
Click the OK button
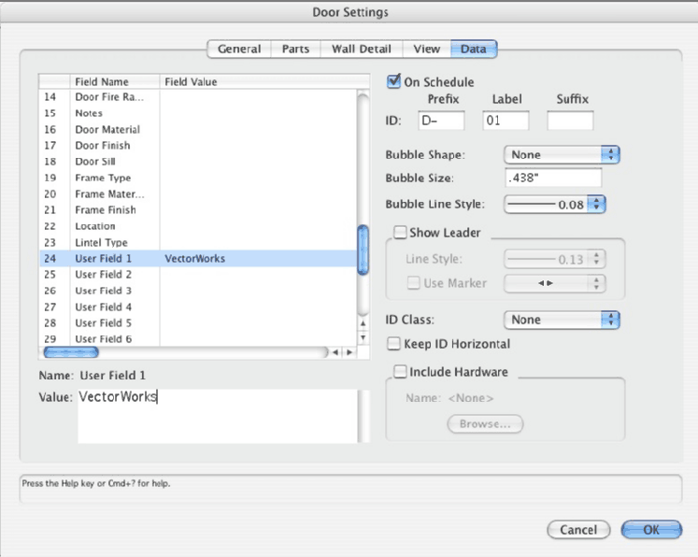click(x=650, y=529)
